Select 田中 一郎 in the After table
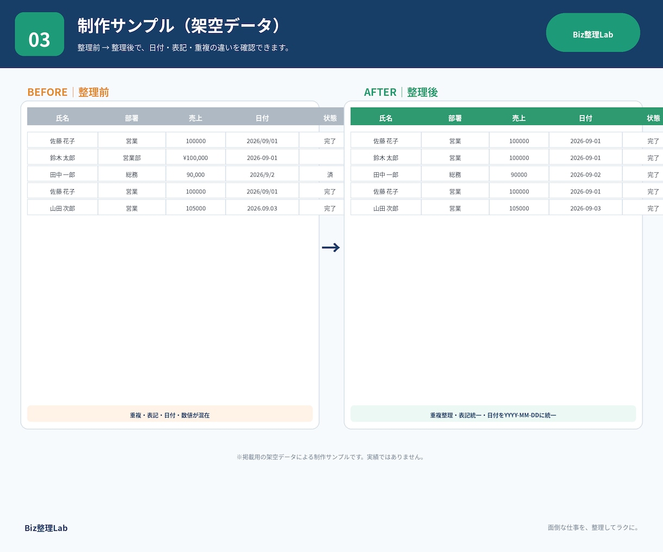The image size is (663, 552). tap(386, 174)
